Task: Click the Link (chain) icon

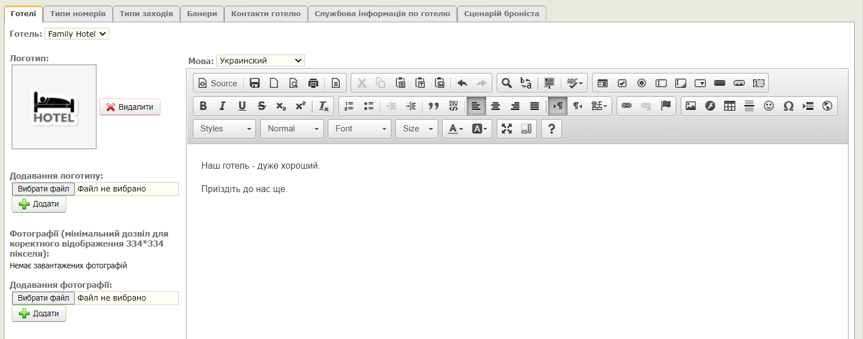Action: pos(627,106)
